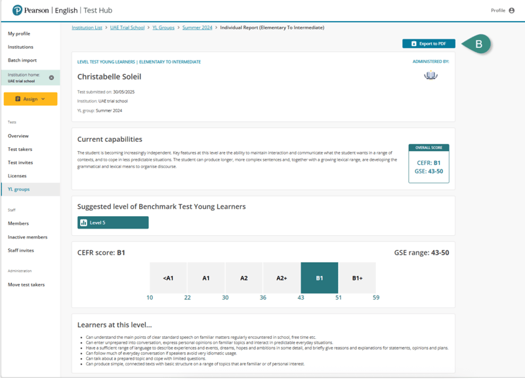Click the bar chart icon on Level 5
525x379 pixels.
[83, 223]
